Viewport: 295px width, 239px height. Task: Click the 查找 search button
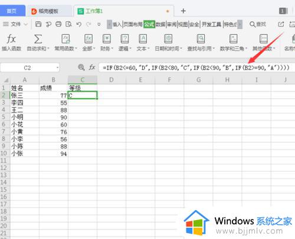[258, 24]
